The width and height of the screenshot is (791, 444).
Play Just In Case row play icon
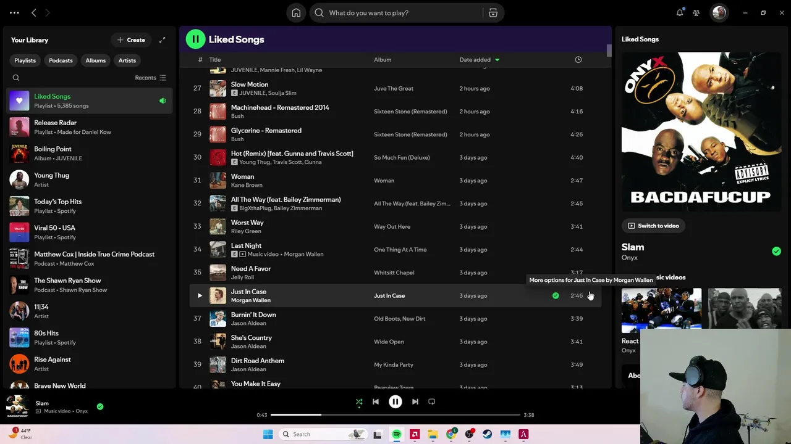[x=200, y=295]
